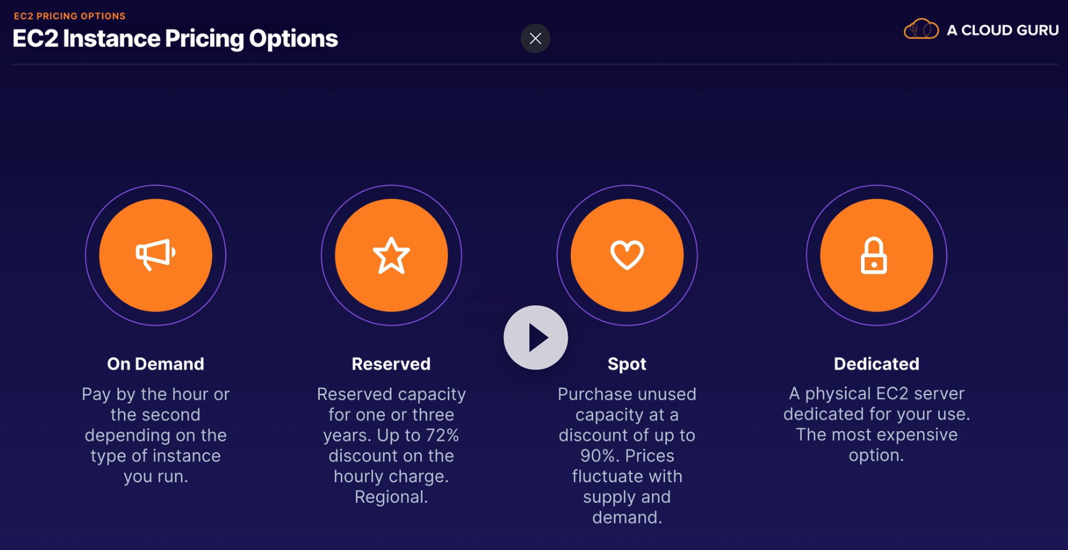Click the EC2 PRICING OPTIONS breadcrumb label
This screenshot has width=1068, height=550.
tap(69, 16)
